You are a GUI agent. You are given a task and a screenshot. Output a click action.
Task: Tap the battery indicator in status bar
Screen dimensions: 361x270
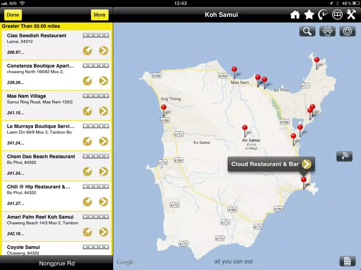356,3
